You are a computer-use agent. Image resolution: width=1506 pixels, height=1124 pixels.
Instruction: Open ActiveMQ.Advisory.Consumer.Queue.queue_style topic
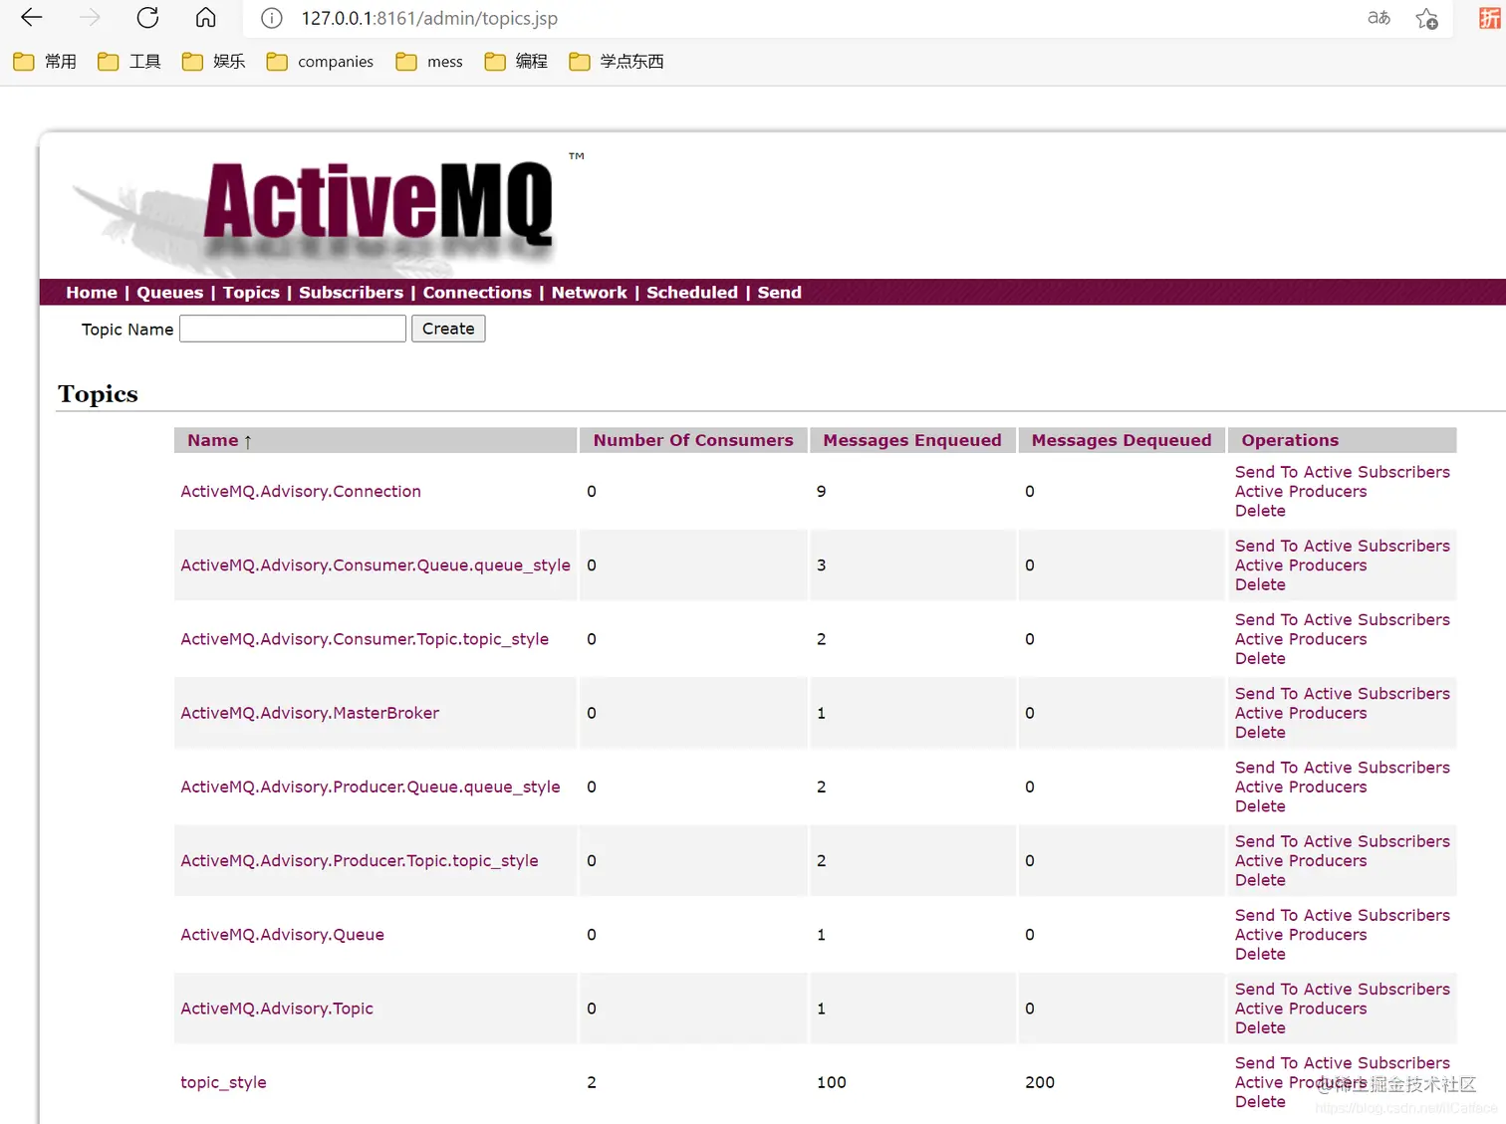376,565
